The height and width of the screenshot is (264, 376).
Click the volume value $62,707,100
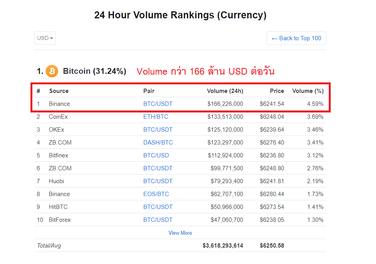tap(227, 194)
